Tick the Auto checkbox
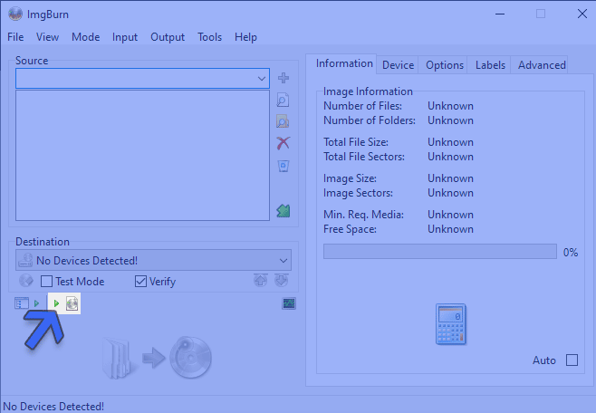The width and height of the screenshot is (596, 413). point(572,360)
